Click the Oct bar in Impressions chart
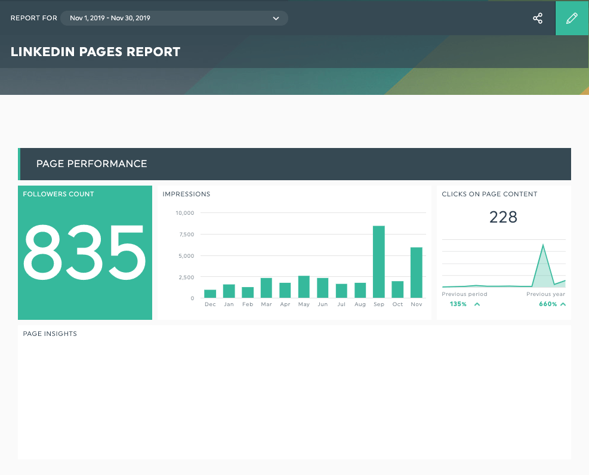This screenshot has height=475, width=589. click(x=397, y=289)
